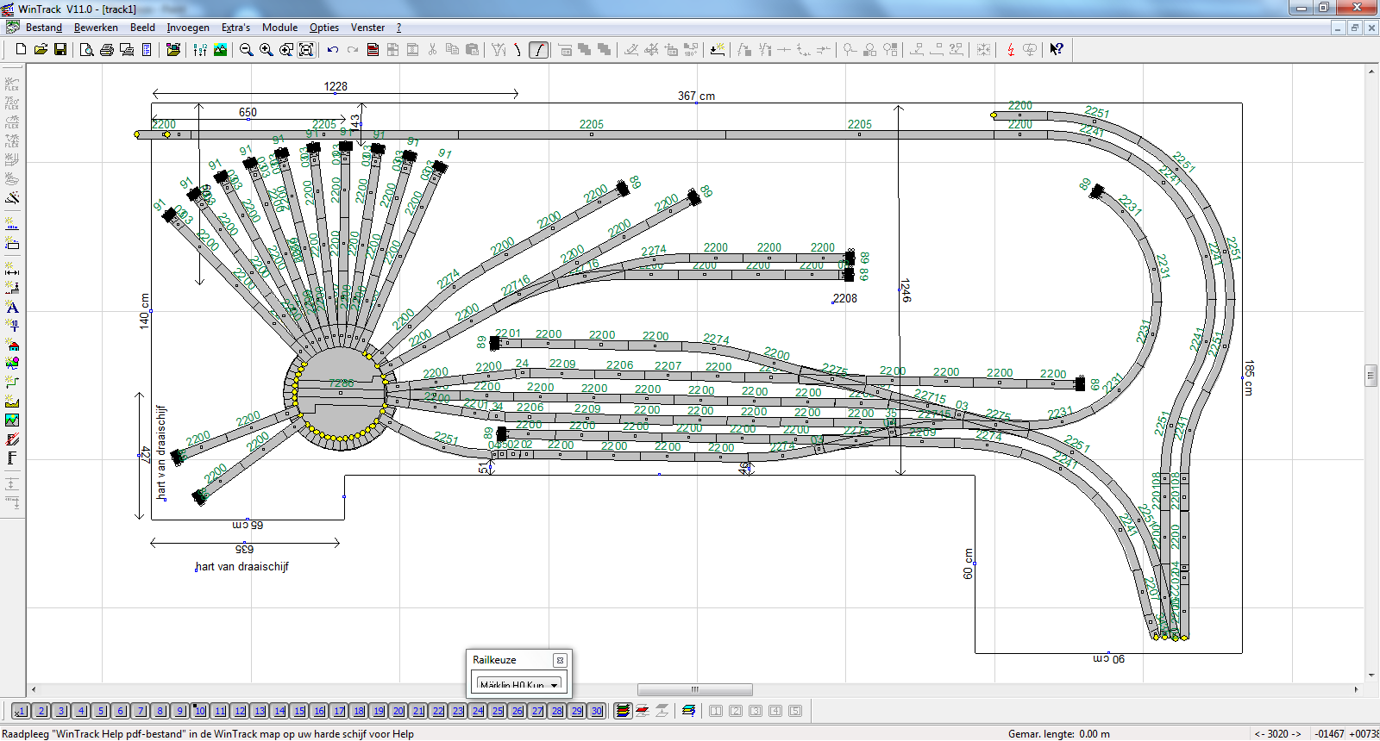The width and height of the screenshot is (1380, 741).
Task: Restore the inner document window button
Action: (x=1354, y=28)
